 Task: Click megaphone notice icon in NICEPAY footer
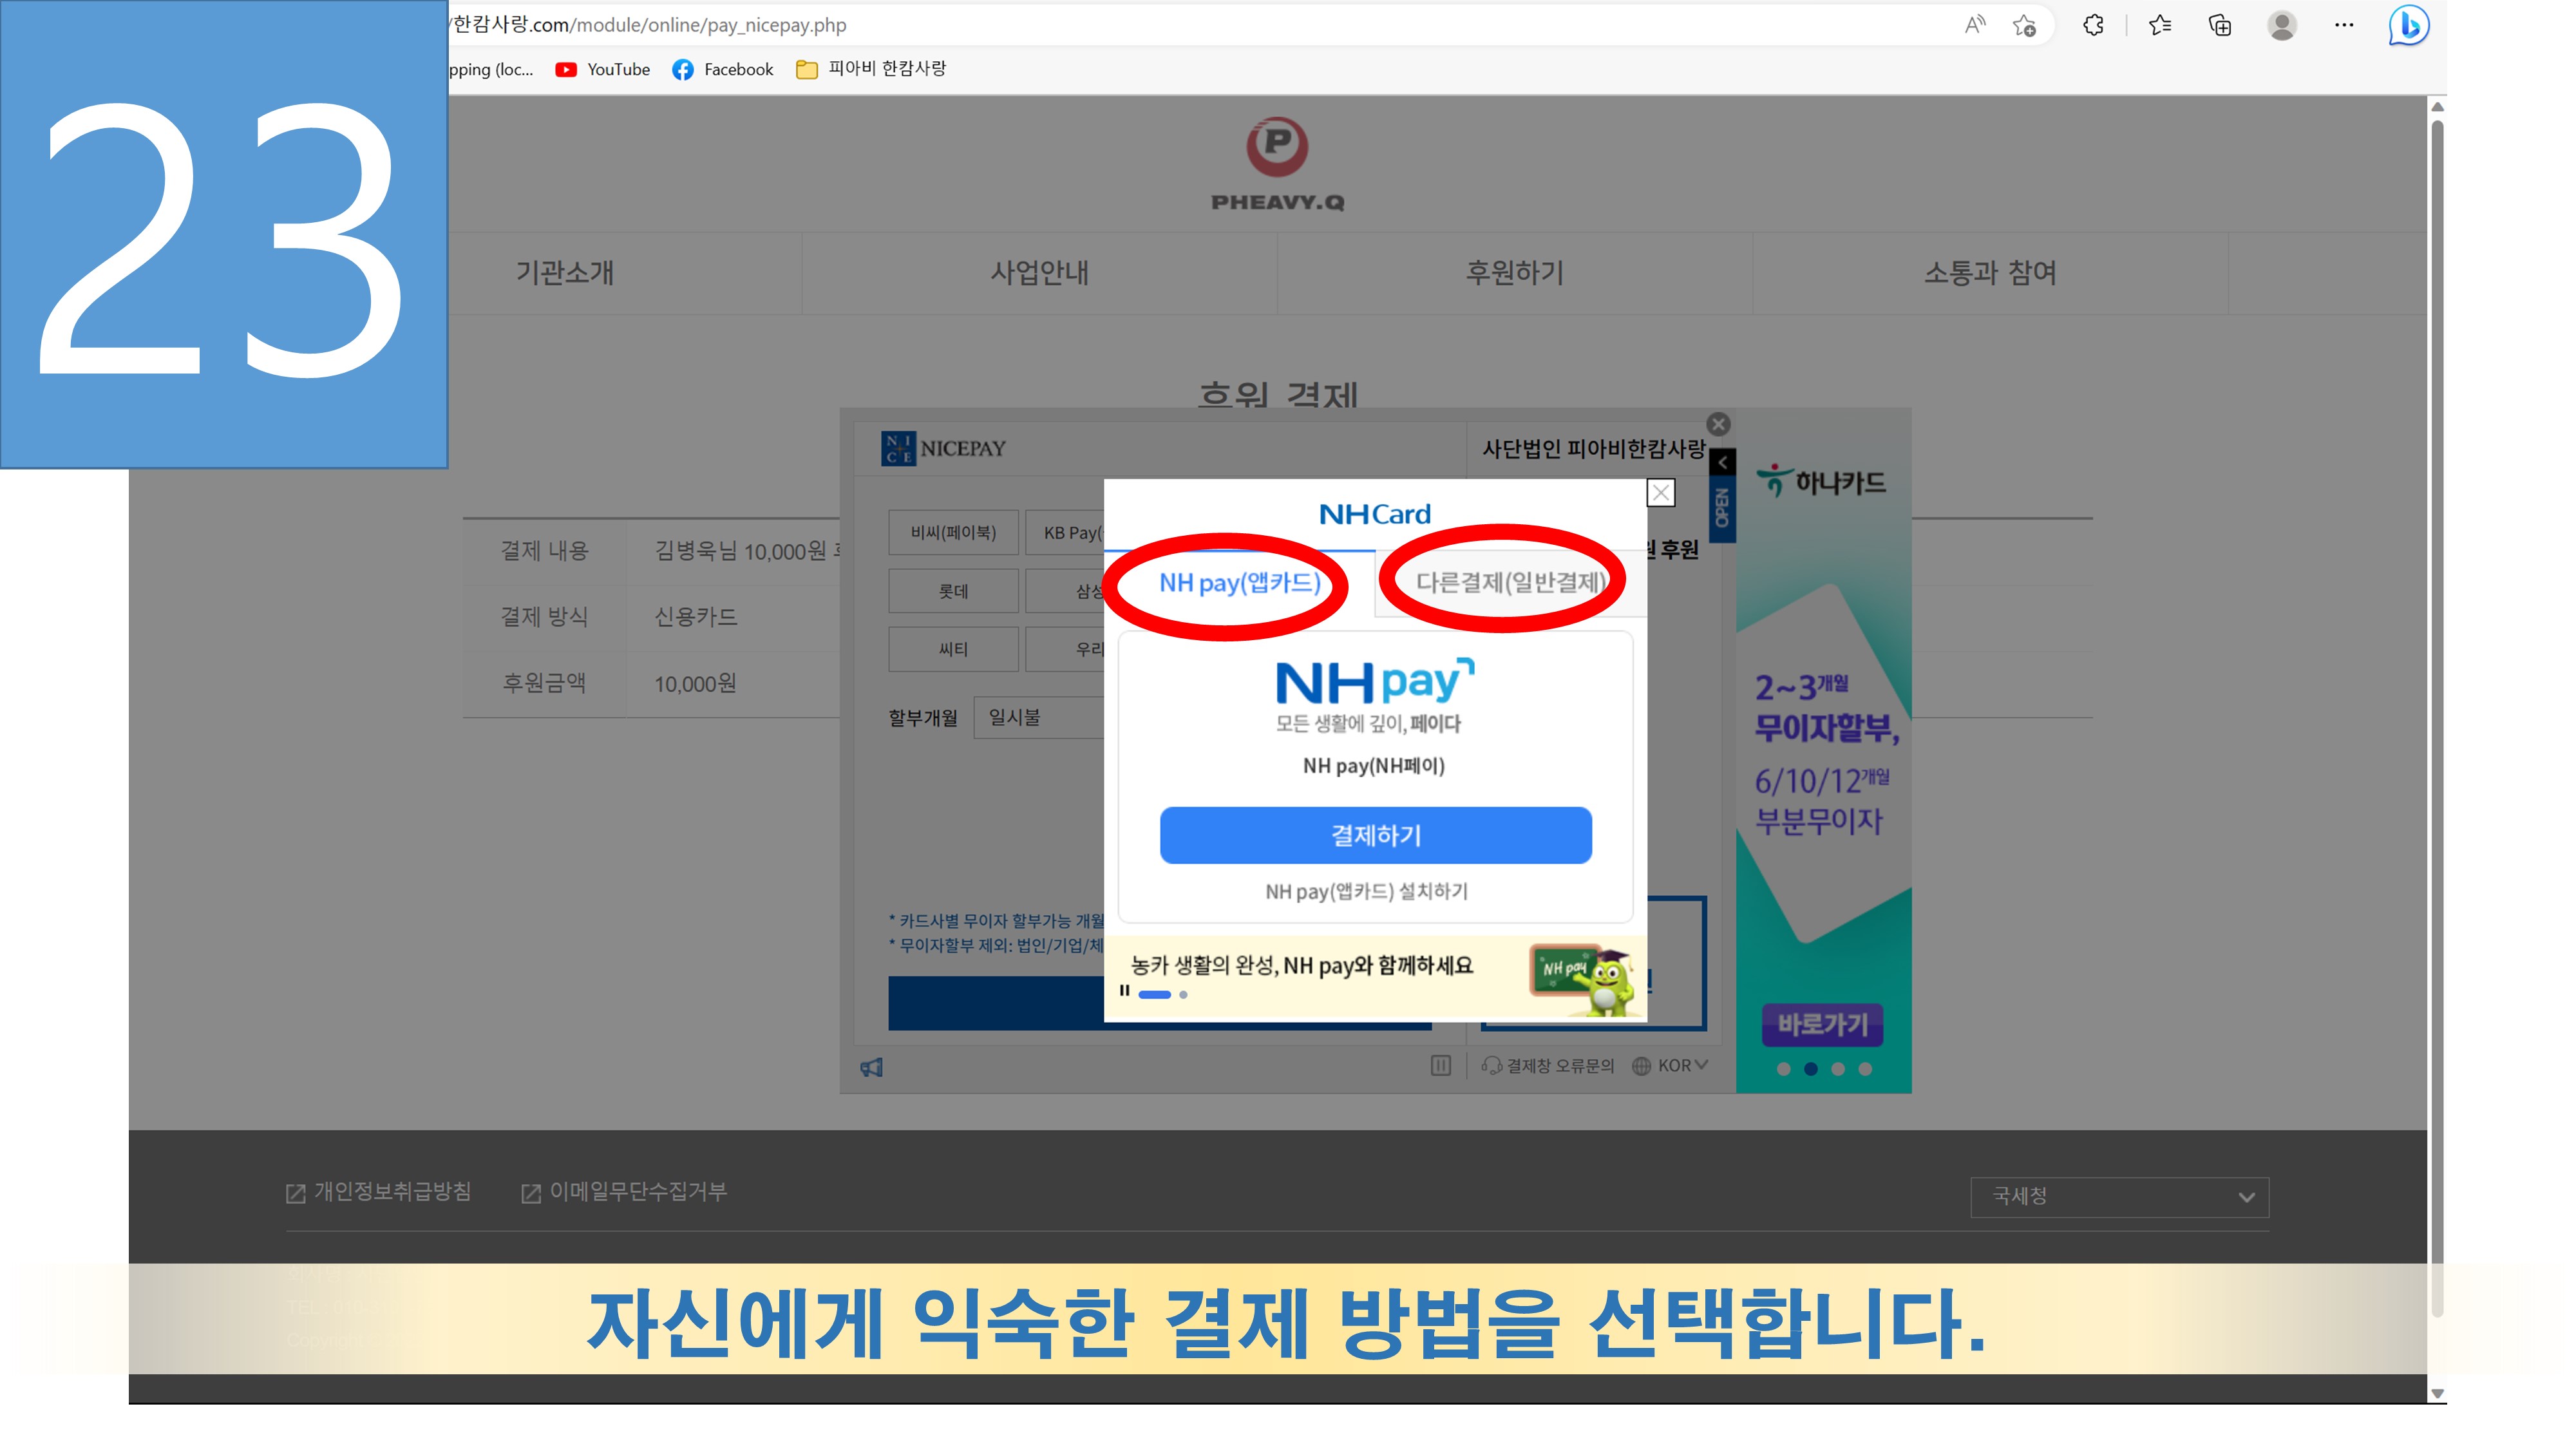[x=872, y=1068]
